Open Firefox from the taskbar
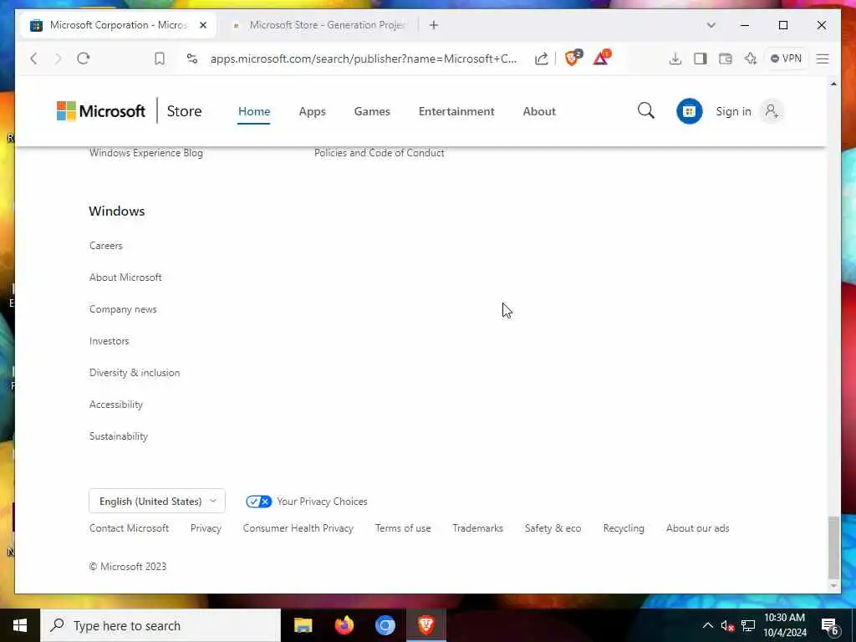This screenshot has width=856, height=642. click(x=344, y=625)
